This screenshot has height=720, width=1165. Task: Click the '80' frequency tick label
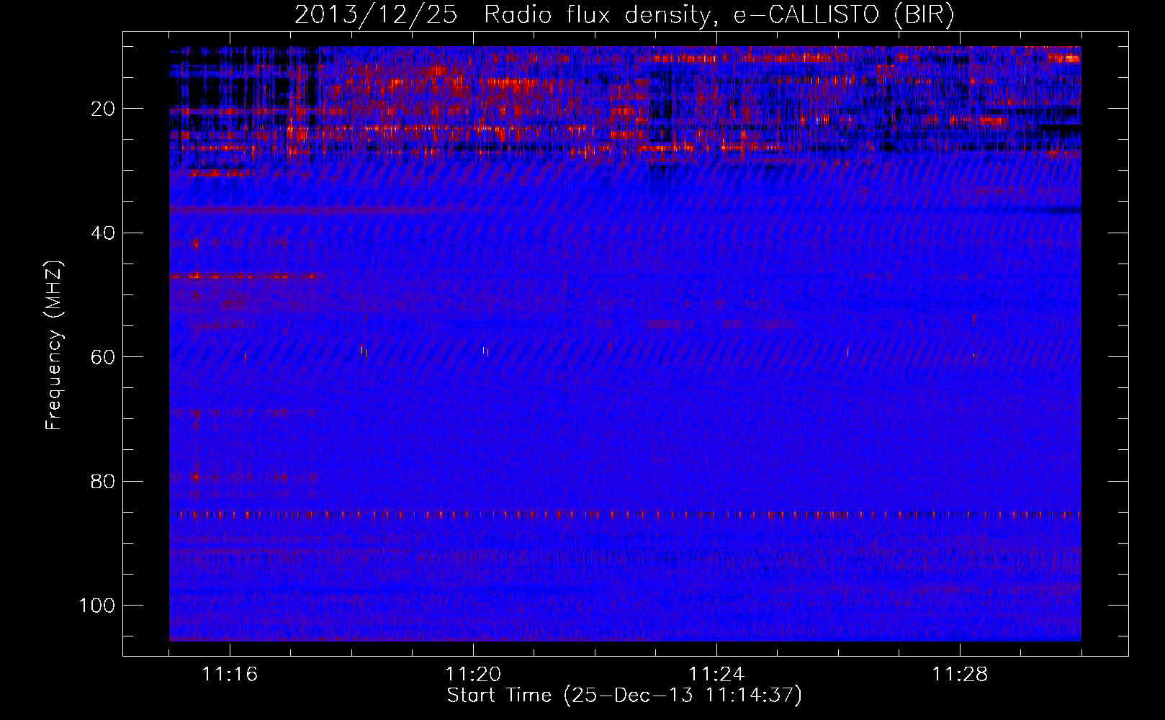pos(103,481)
